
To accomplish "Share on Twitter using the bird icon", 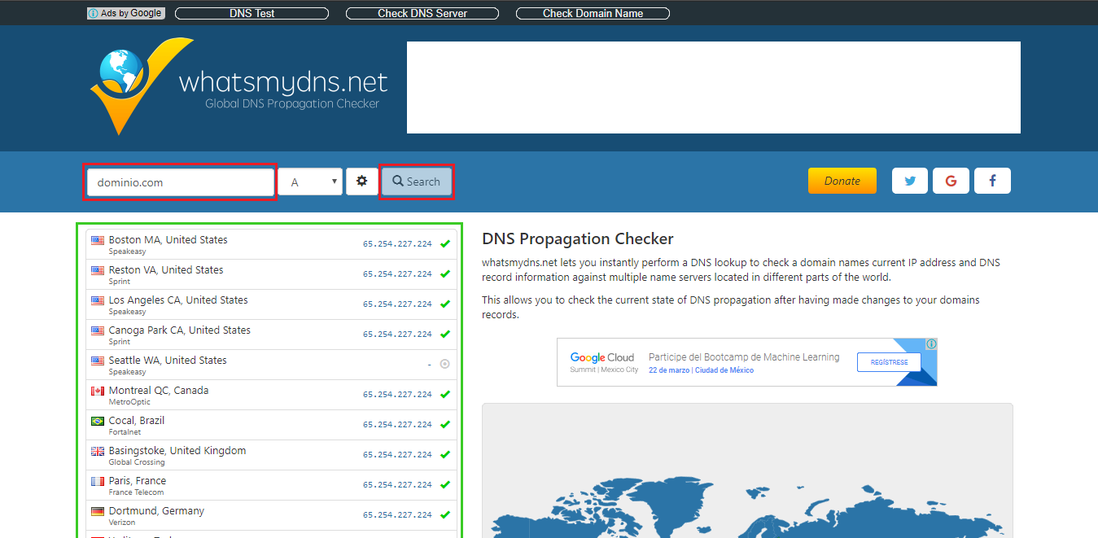I will 910,181.
